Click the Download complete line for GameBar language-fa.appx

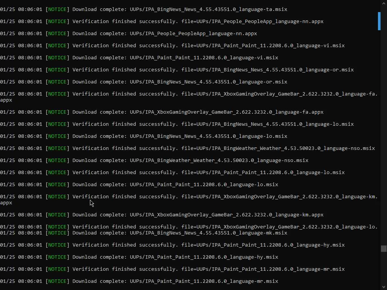pyautogui.click(x=162, y=112)
